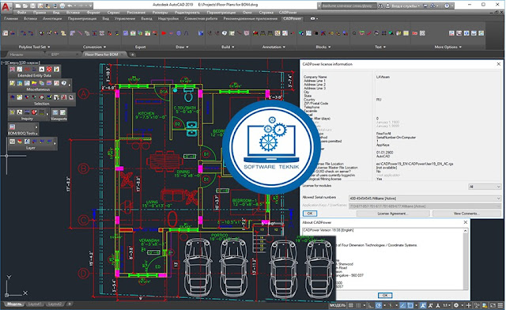Screen dimensions: 506x310
Task: Open the Рисование menu
Action: pos(136,13)
